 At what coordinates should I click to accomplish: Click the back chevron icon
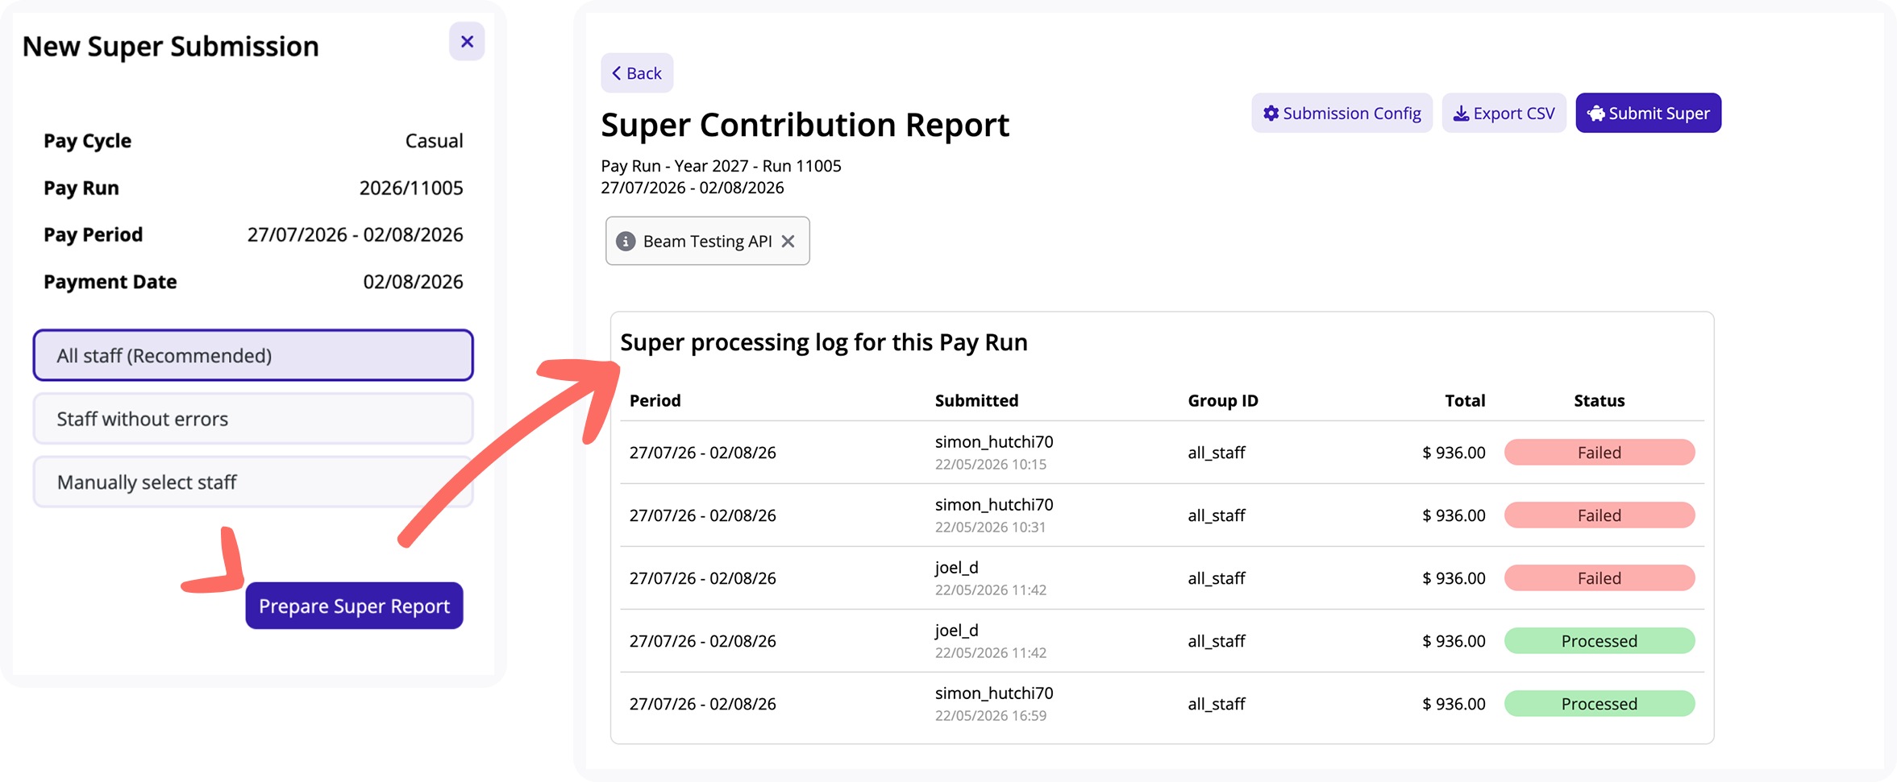pyautogui.click(x=617, y=73)
